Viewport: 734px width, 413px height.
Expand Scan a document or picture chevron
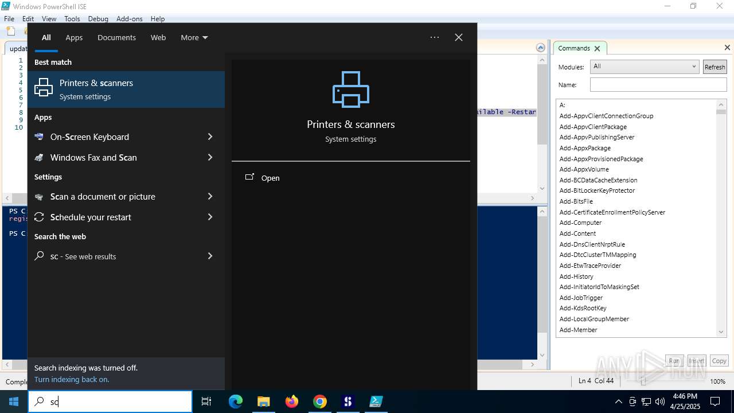point(210,196)
